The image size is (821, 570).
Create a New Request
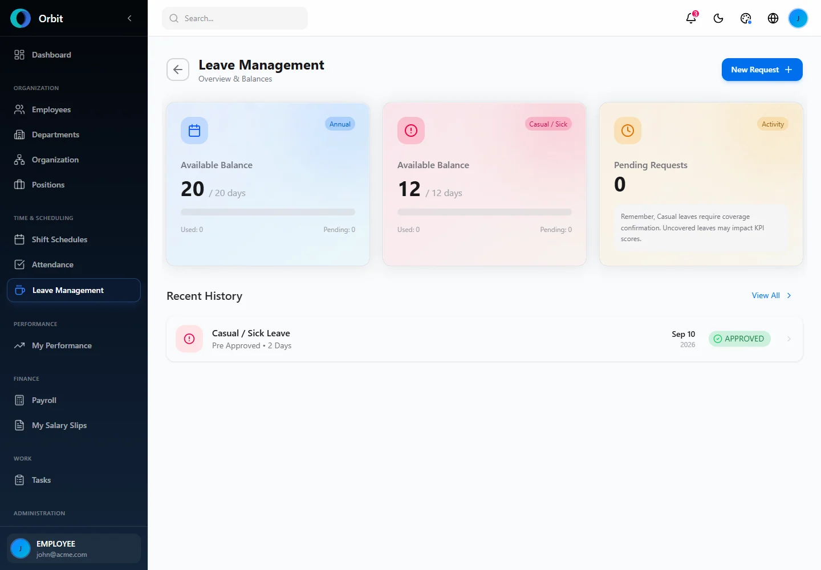tap(762, 70)
